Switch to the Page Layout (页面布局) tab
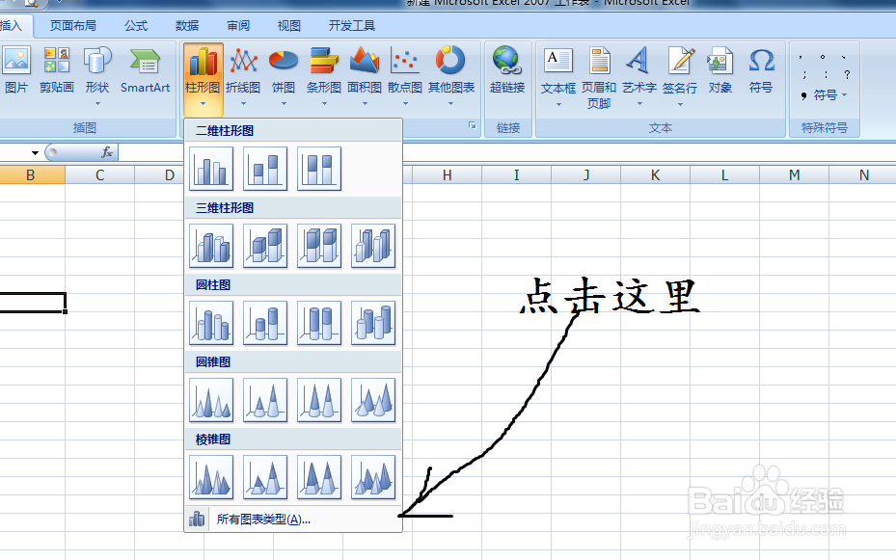The image size is (896, 560). tap(73, 26)
